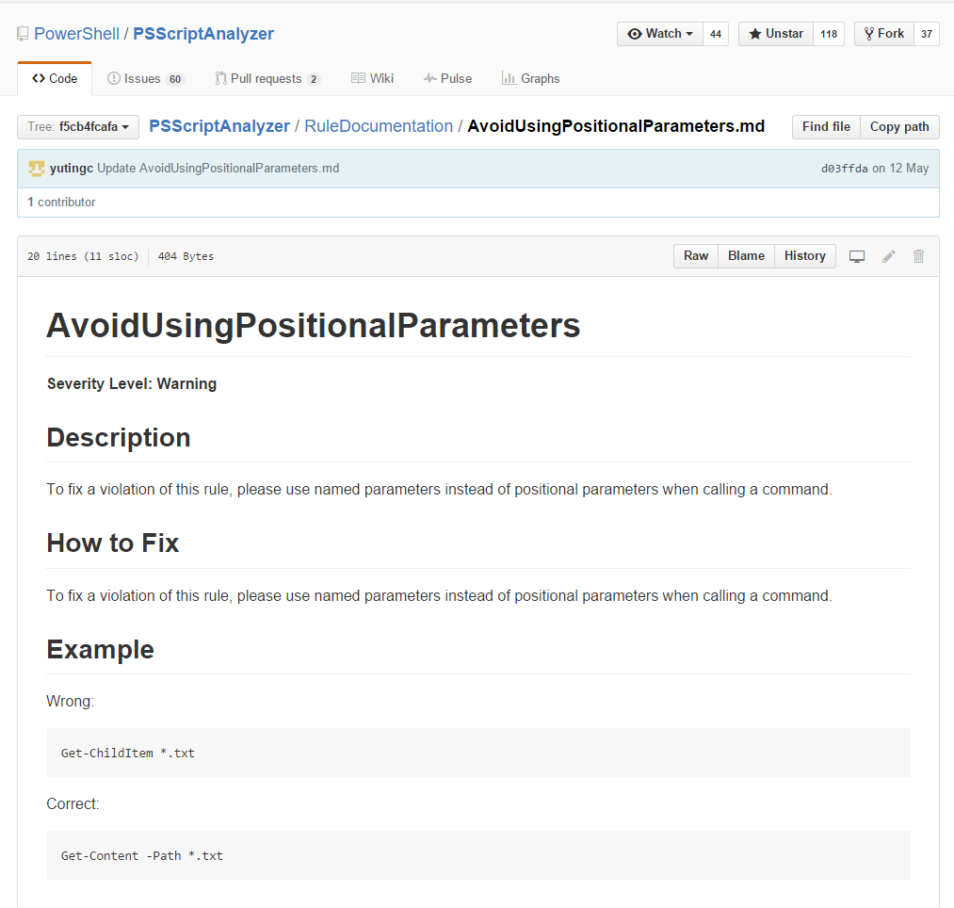Open commit hash d03ffda
The width and height of the screenshot is (954, 908).
click(x=845, y=169)
